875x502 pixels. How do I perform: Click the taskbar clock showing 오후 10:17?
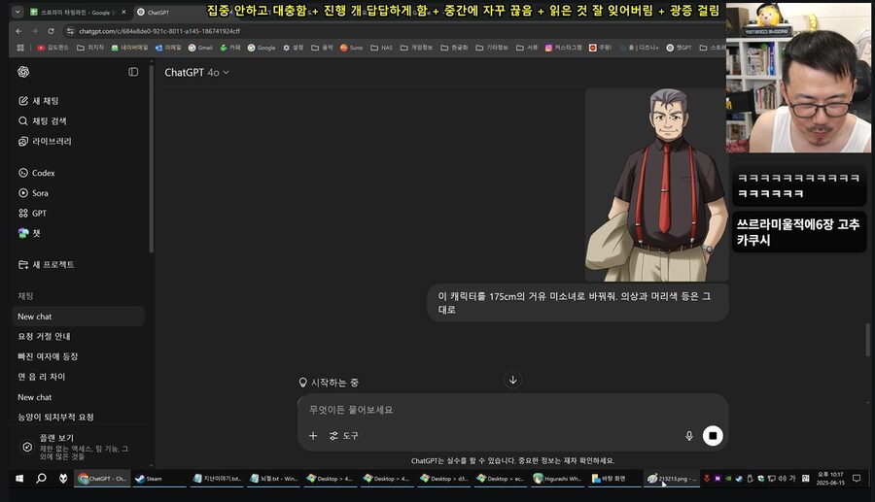pos(830,479)
